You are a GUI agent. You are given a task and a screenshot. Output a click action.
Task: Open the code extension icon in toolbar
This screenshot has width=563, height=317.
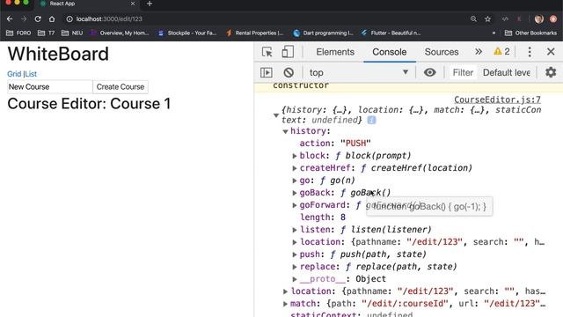(x=505, y=19)
